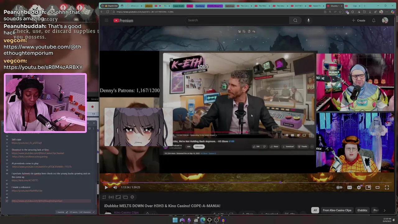The image size is (398, 224).
Task: Seek on the video progress bar scrubber
Action: tap(281, 183)
